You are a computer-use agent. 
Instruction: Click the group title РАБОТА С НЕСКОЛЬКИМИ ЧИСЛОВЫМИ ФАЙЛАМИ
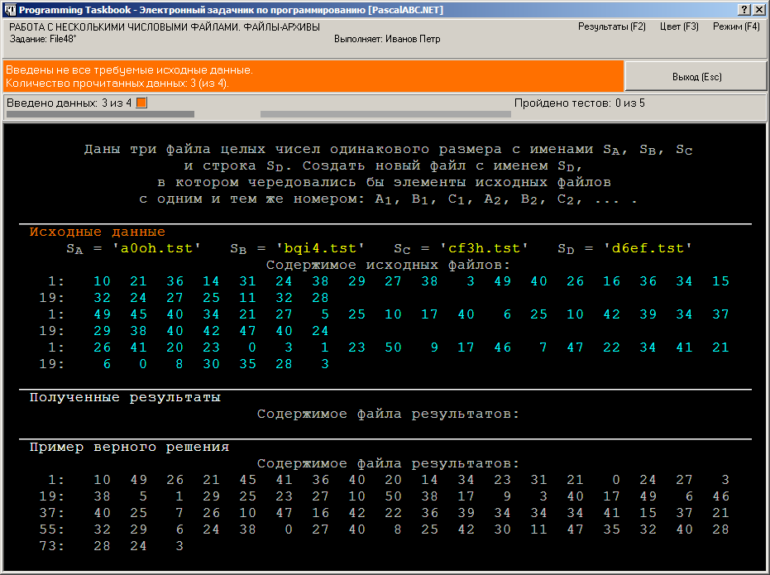[165, 27]
